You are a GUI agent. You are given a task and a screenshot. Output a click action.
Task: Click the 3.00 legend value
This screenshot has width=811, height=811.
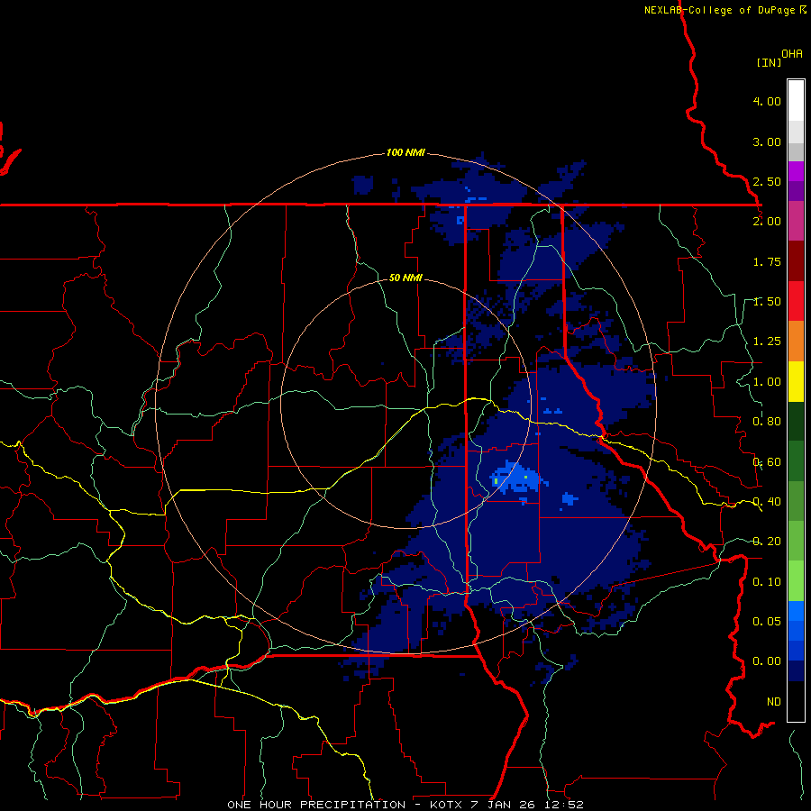(x=767, y=141)
